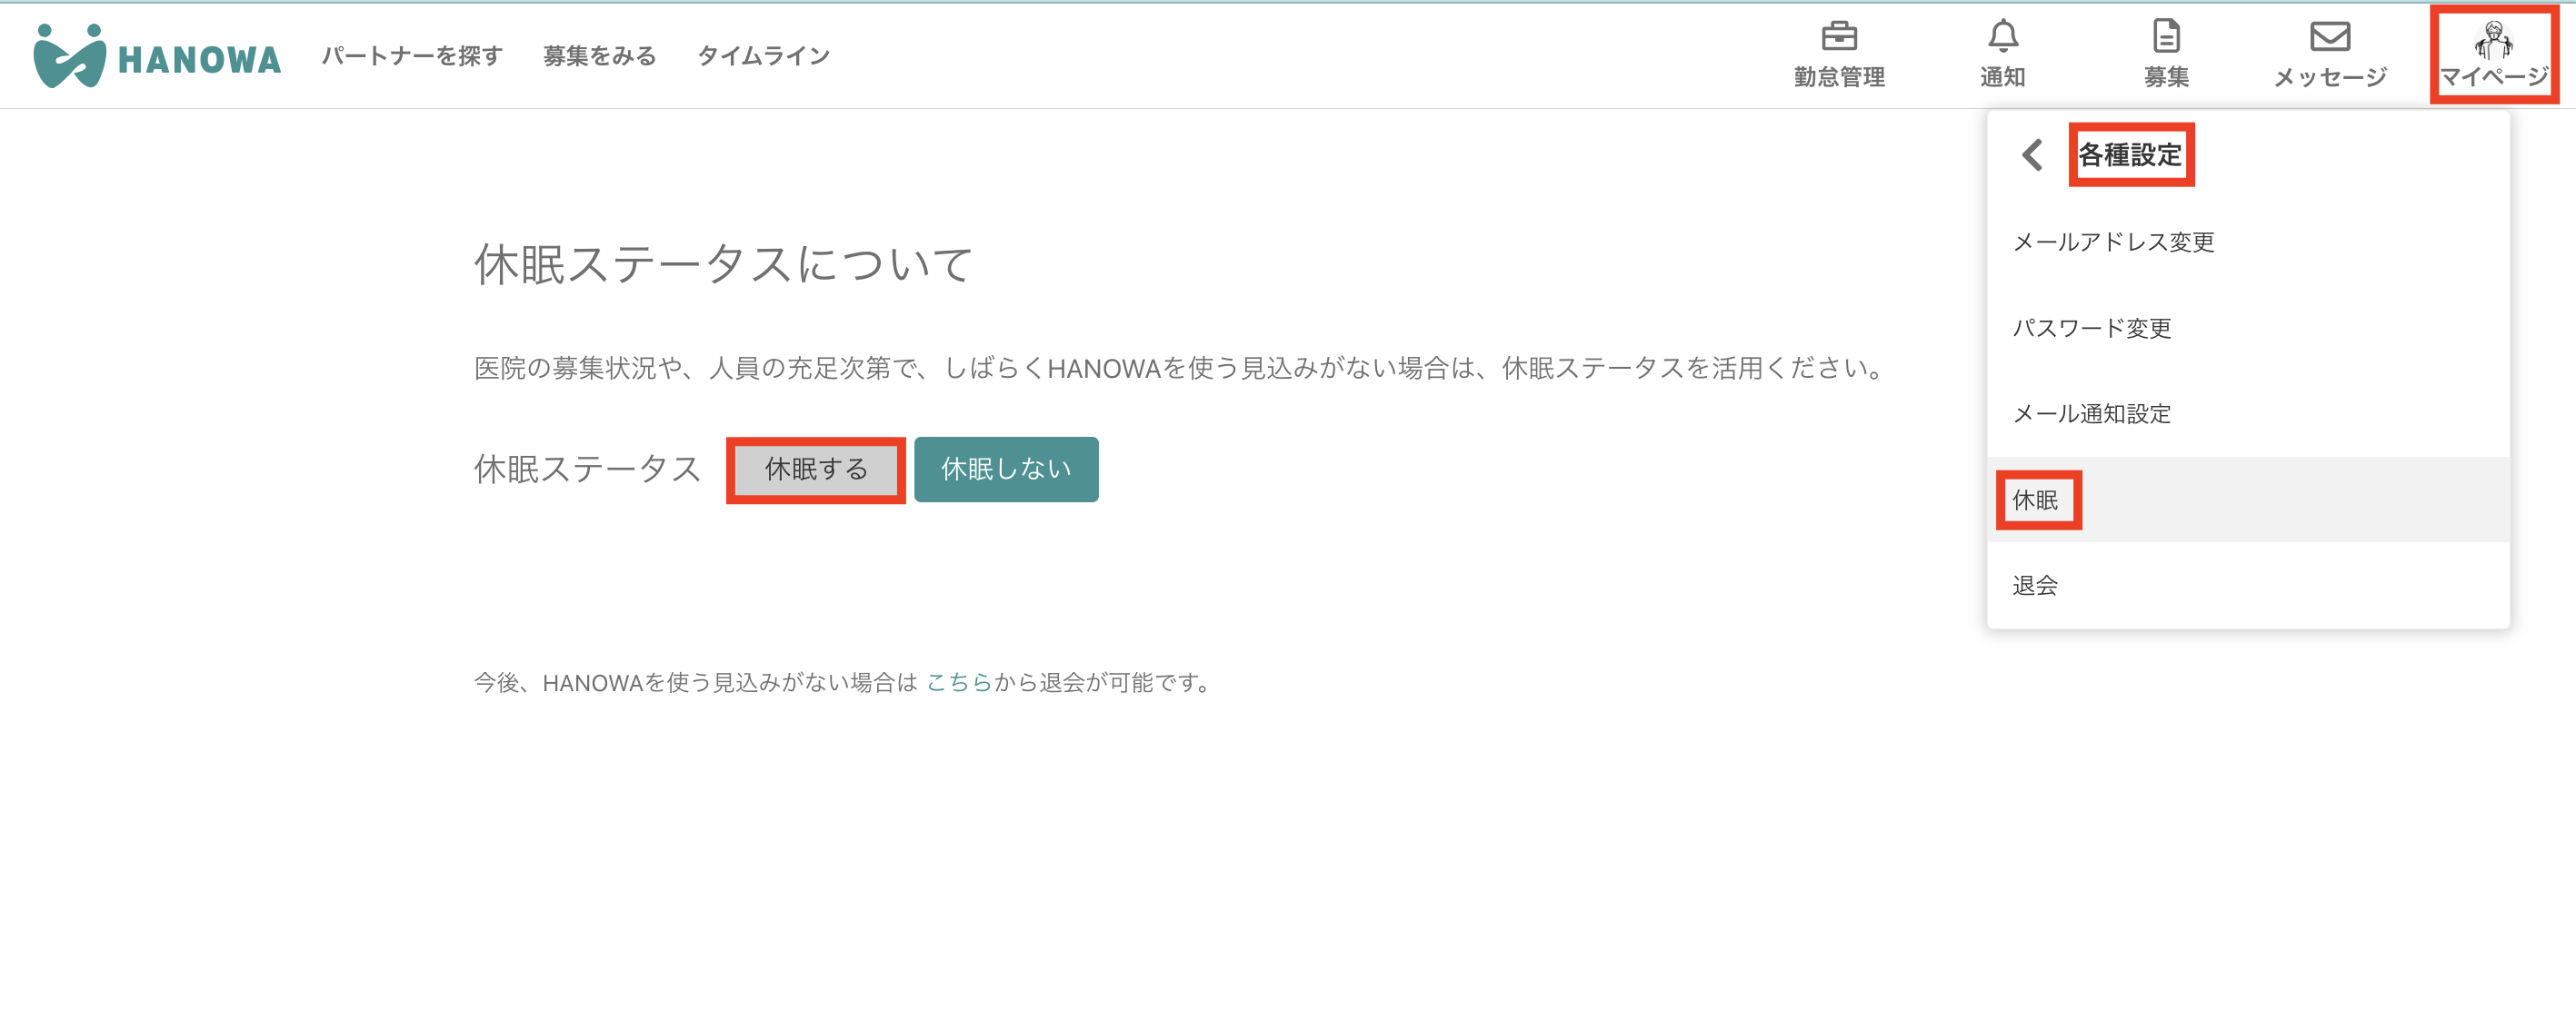Select 休眠しない status button
Viewport: 2576px width, 1019px height.
point(1005,470)
